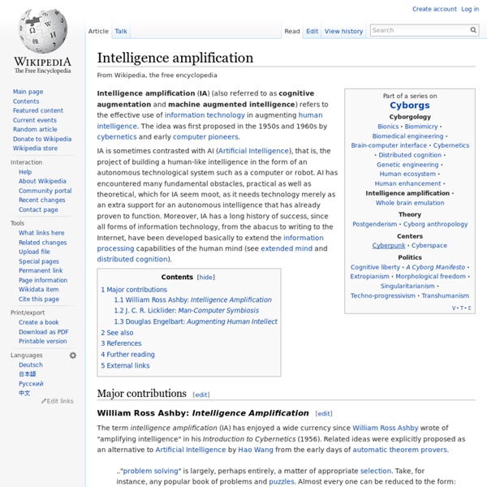Screen dimensions: 487x487
Task: Open the Printable version
Action: [x=43, y=341]
